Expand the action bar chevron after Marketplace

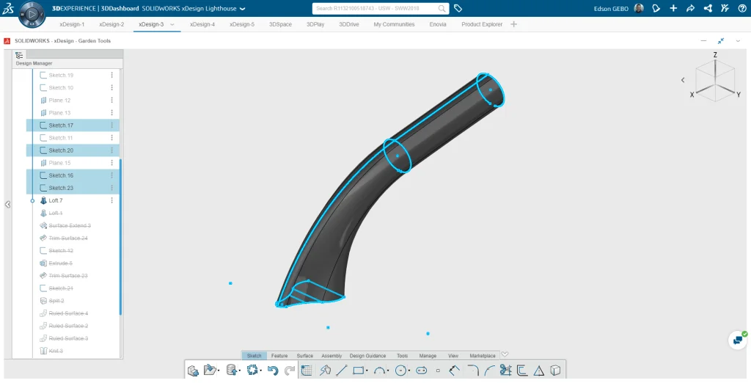coord(505,355)
